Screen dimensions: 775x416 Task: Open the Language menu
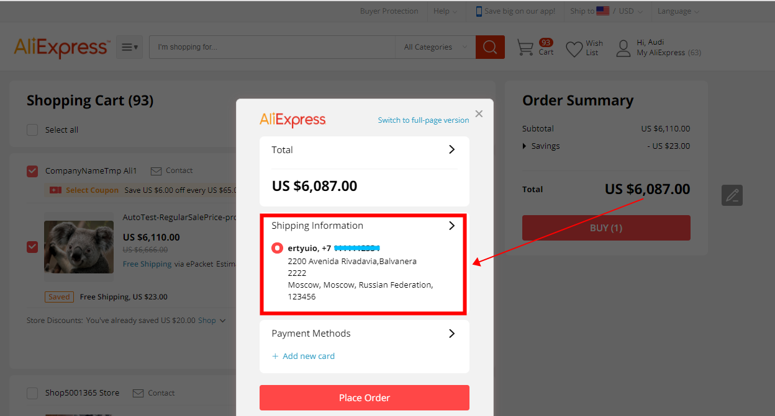[678, 11]
